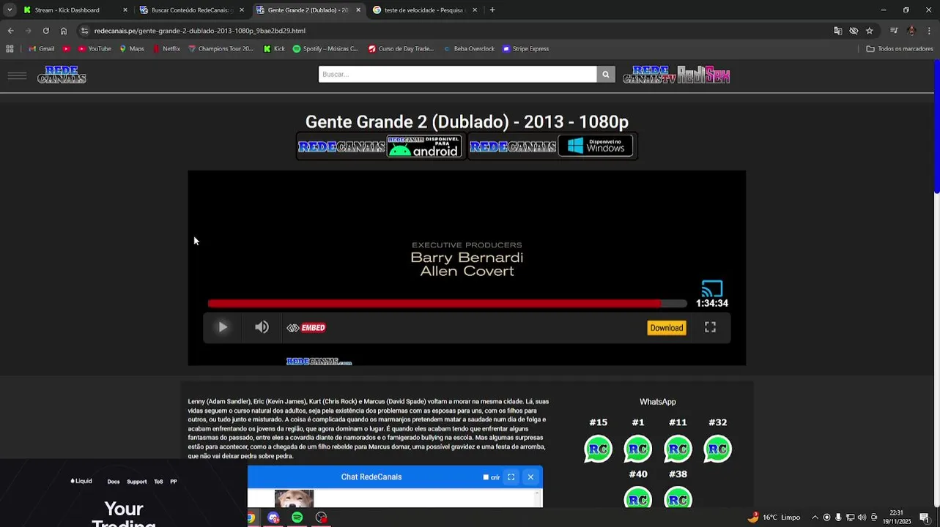Focus the Buscar search field
This screenshot has width=940, height=527.
point(457,74)
